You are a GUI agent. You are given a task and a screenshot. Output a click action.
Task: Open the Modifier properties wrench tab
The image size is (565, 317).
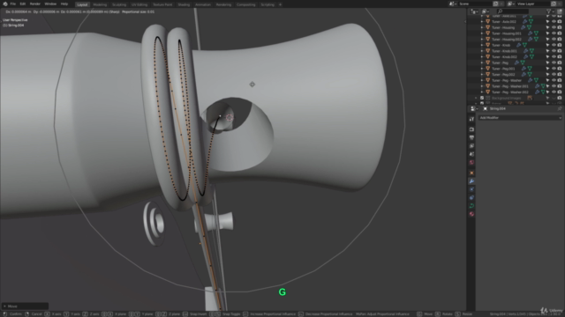pyautogui.click(x=471, y=181)
